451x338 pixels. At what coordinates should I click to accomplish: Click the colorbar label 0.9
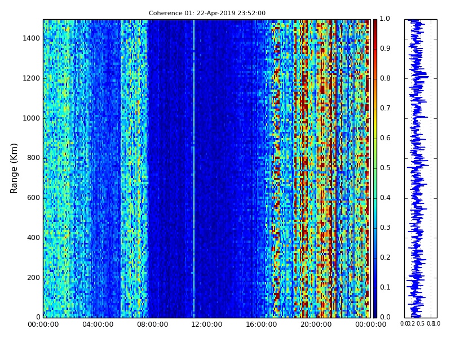[x=385, y=48]
